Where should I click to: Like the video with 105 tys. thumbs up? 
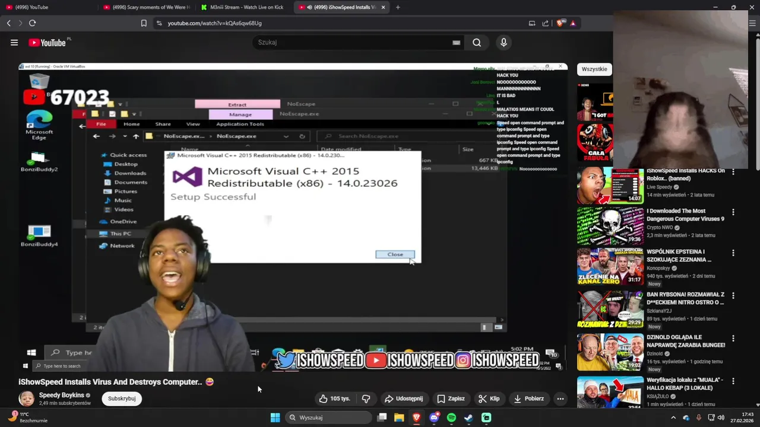click(x=334, y=399)
